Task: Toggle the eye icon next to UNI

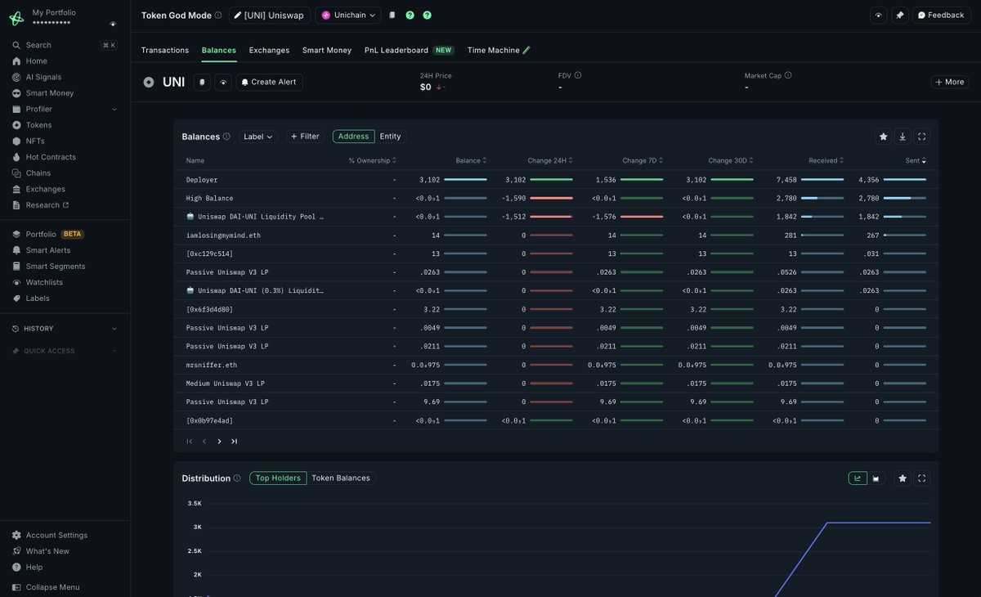Action: 223,83
